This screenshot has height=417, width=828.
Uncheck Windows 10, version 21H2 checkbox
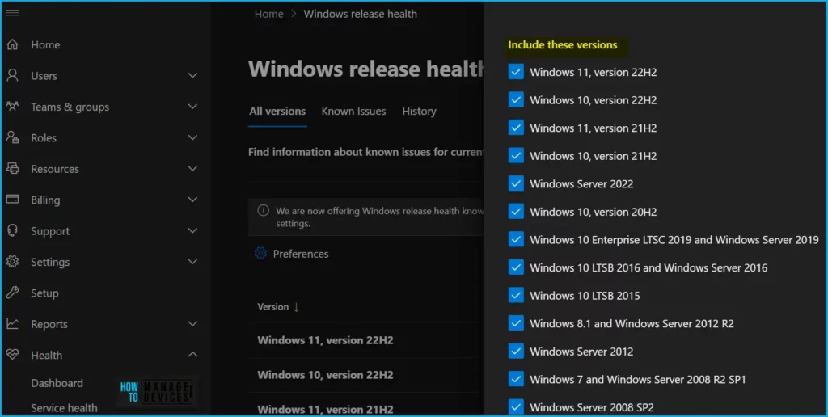tap(516, 156)
